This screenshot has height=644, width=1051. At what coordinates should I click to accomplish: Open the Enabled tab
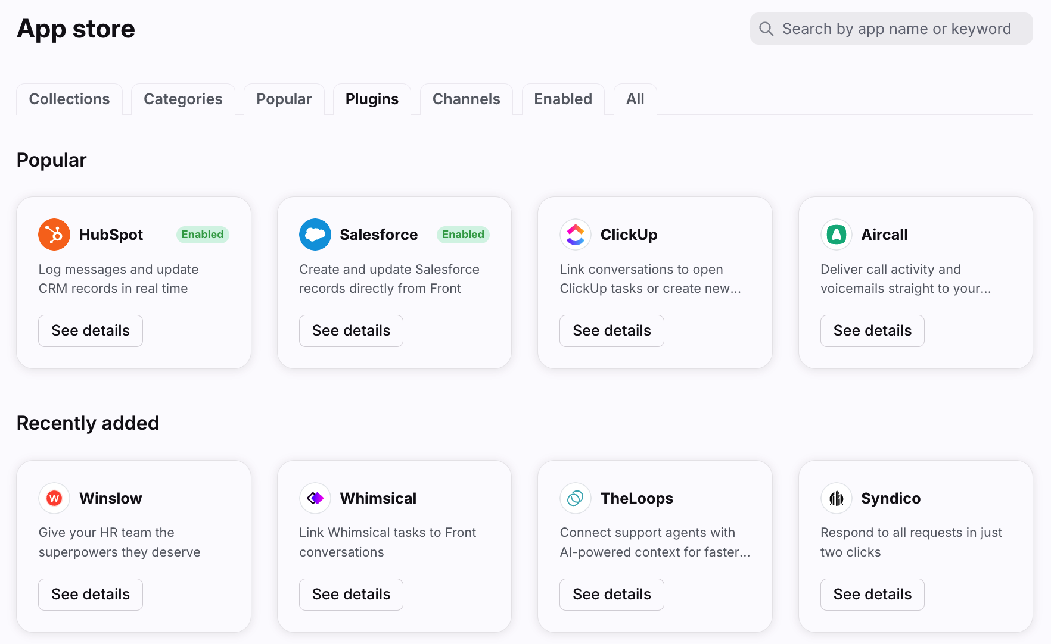[563, 99]
